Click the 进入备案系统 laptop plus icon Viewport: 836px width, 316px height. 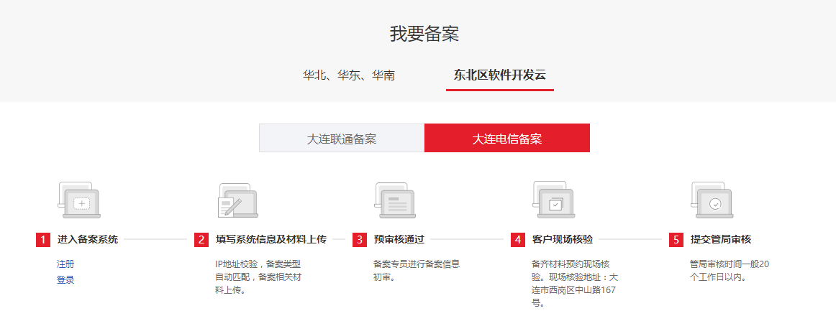[79, 200]
